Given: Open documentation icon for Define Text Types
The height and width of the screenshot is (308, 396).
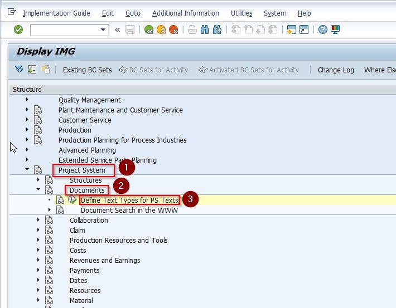Looking at the screenshot, I should (x=60, y=200).
